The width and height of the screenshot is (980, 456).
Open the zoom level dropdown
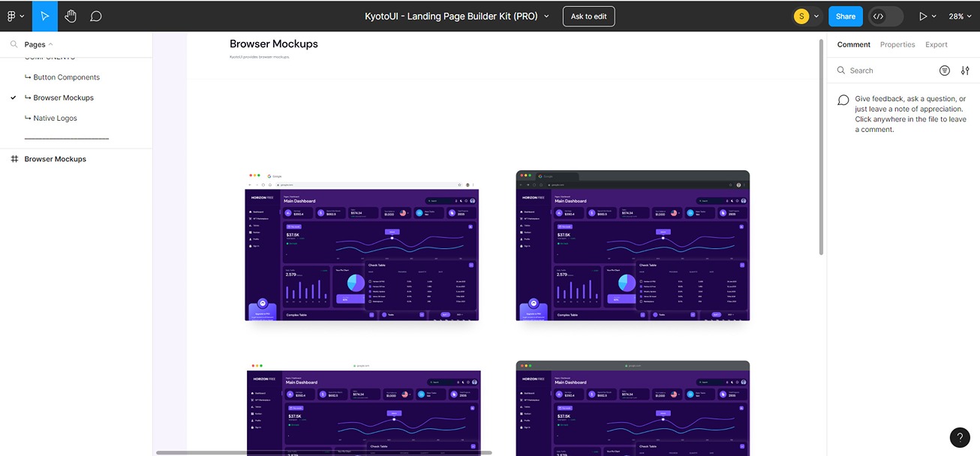(x=960, y=15)
